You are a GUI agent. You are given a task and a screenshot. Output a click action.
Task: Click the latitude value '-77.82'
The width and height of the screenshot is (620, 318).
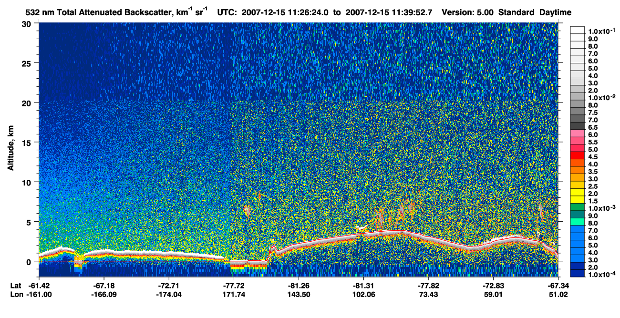pos(428,286)
